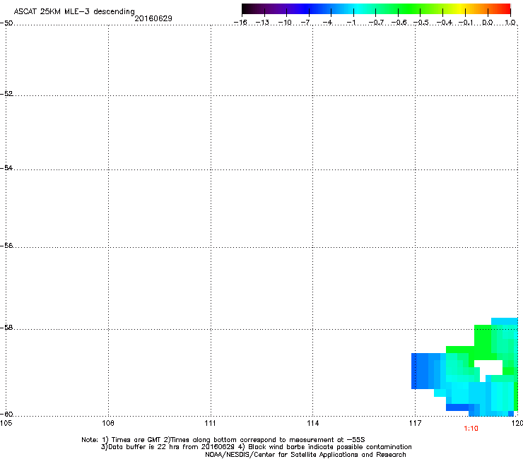Click the colorbar label '0.0'
Image resolution: width=523 pixels, height=459 pixels.
488,23
